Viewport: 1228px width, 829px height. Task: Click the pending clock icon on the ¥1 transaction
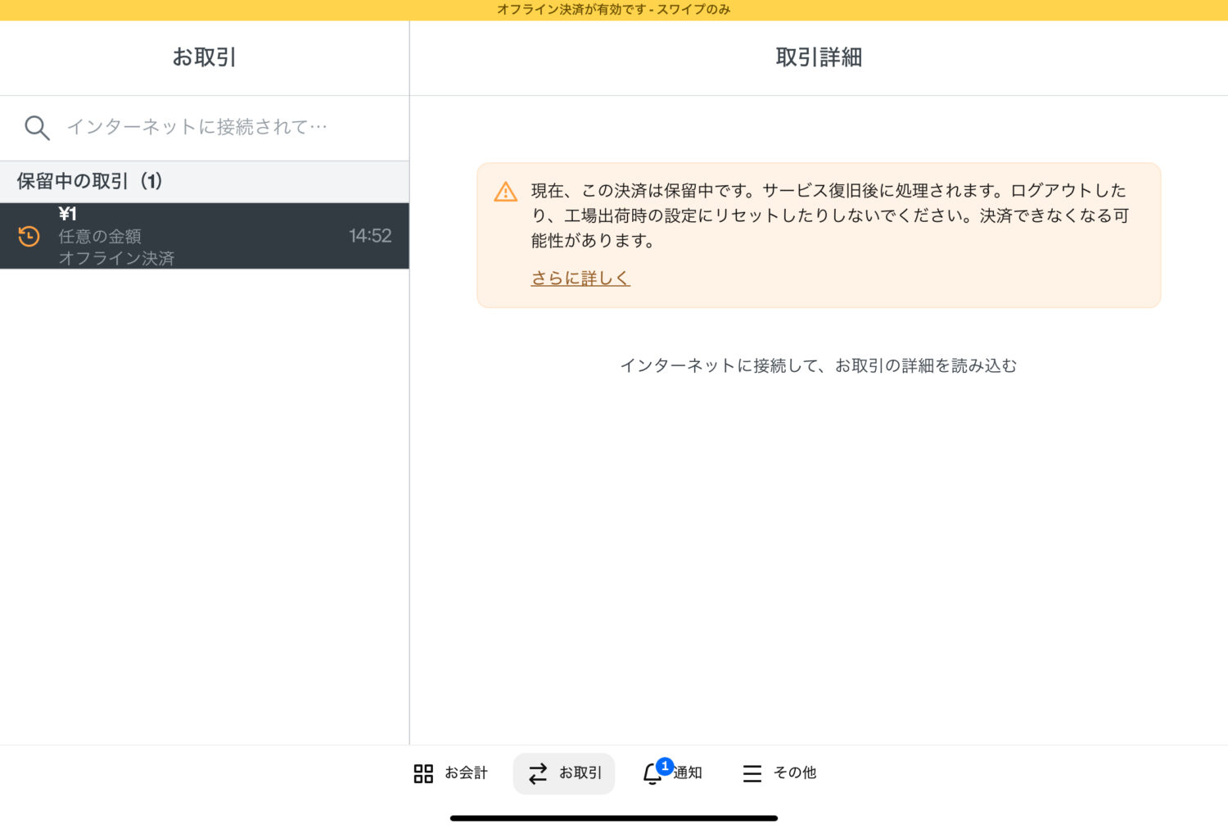pos(29,236)
